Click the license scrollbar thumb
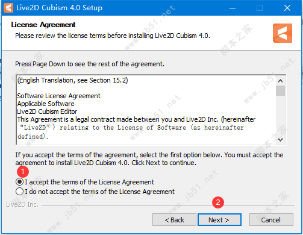The height and width of the screenshot is (235, 303). [280, 91]
